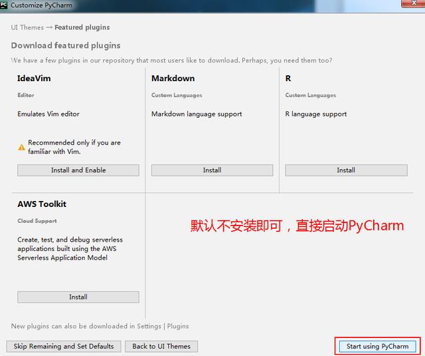The width and height of the screenshot is (425, 356).
Task: Click the 'Cloud Support' category label
Action: point(37,221)
